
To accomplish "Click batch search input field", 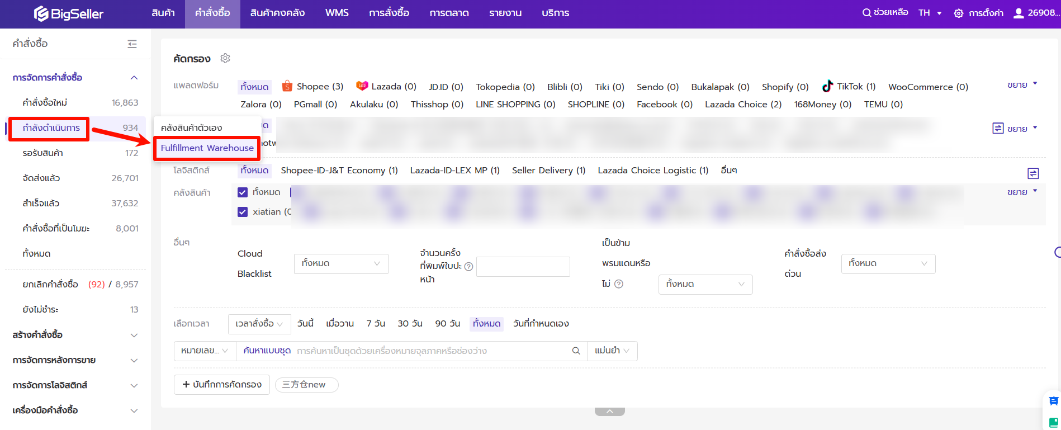I will pyautogui.click(x=412, y=351).
